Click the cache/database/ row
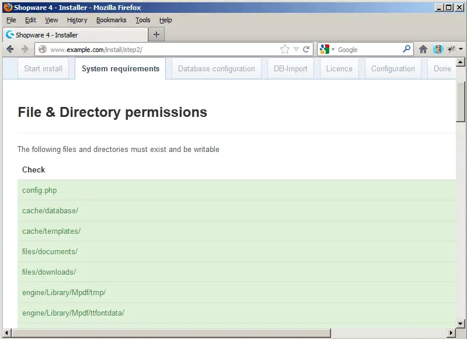This screenshot has height=339, width=467. pyautogui.click(x=236, y=210)
